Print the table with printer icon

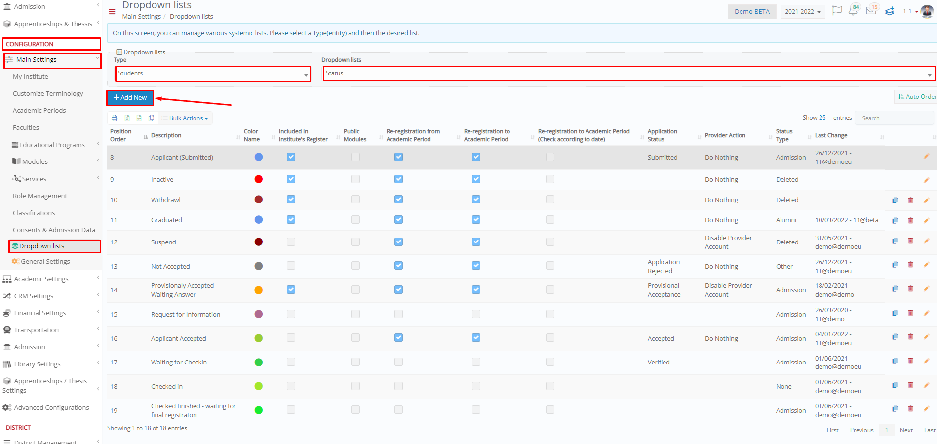(x=115, y=118)
